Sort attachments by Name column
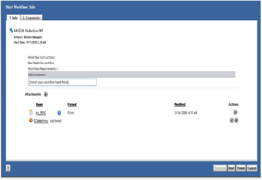This screenshot has height=180, width=262. pyautogui.click(x=39, y=105)
